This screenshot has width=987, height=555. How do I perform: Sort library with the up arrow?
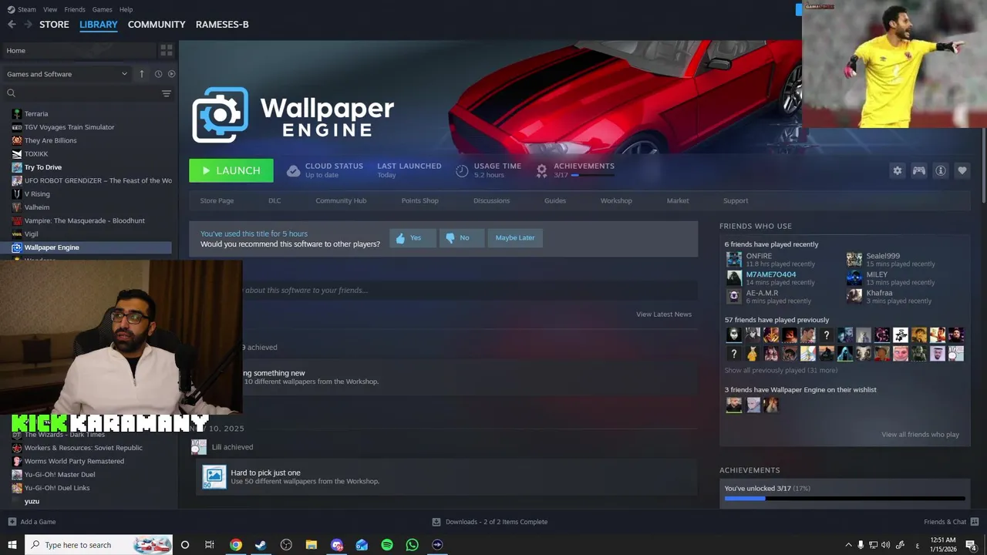pos(142,74)
